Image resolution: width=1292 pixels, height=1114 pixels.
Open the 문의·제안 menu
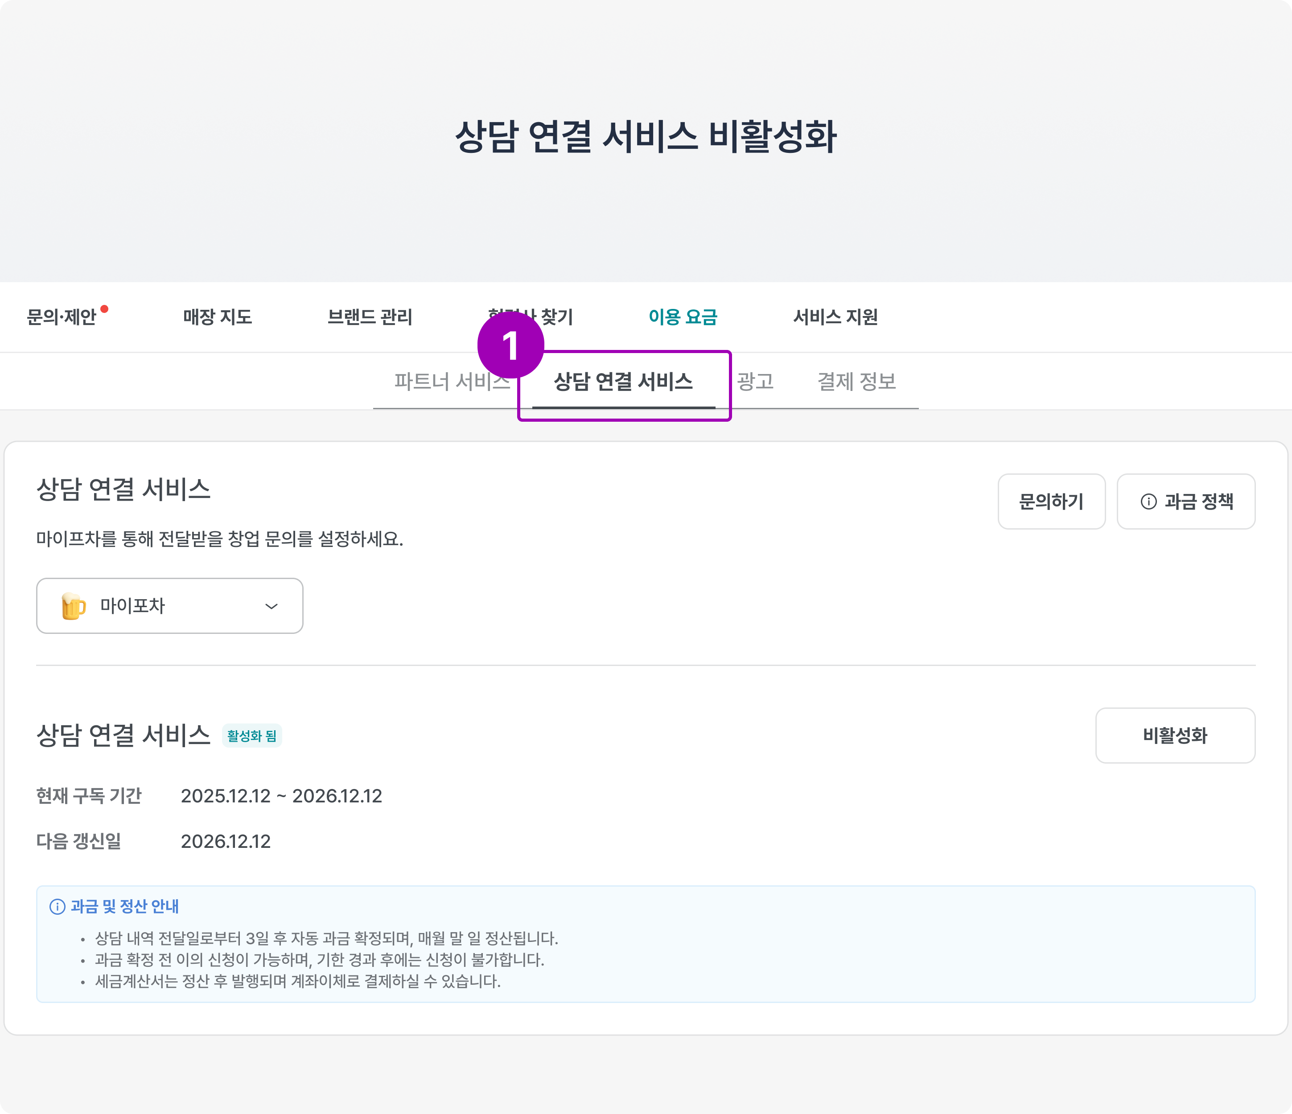pos(61,317)
